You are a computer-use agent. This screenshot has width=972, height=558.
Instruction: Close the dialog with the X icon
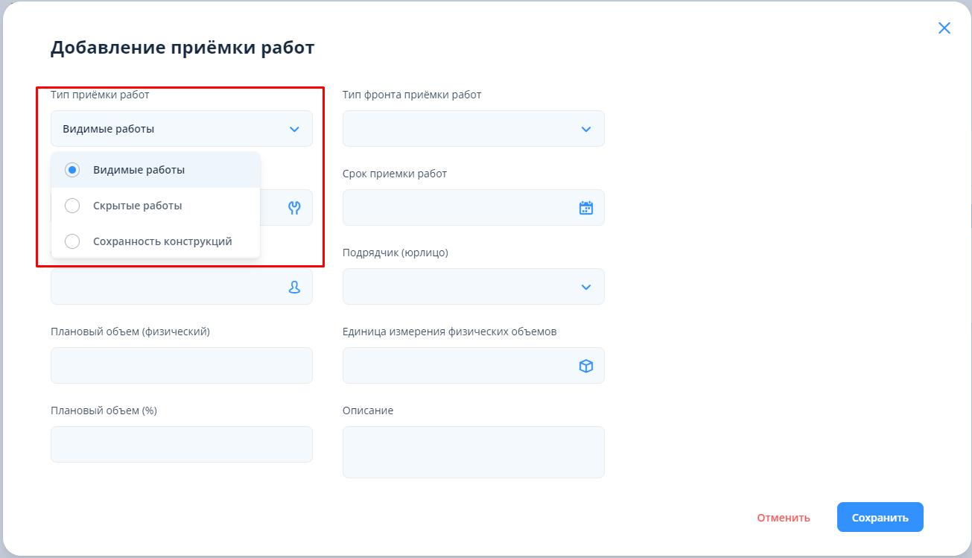point(944,28)
